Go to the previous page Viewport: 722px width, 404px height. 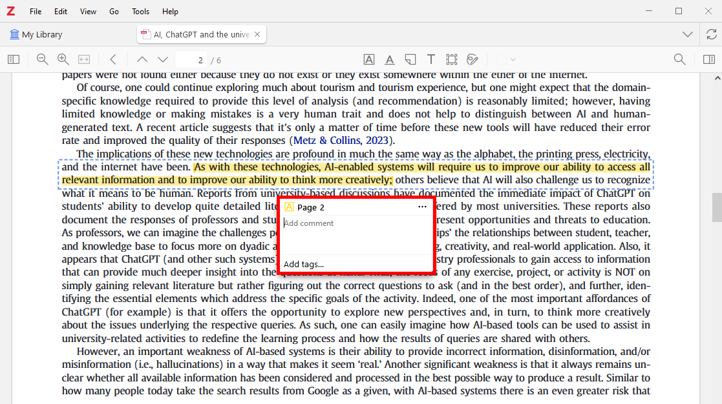click(142, 59)
